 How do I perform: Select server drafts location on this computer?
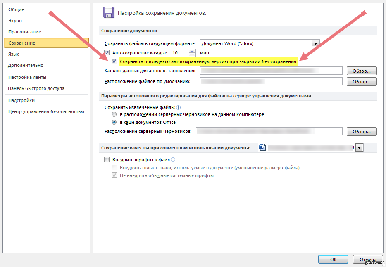(x=114, y=115)
